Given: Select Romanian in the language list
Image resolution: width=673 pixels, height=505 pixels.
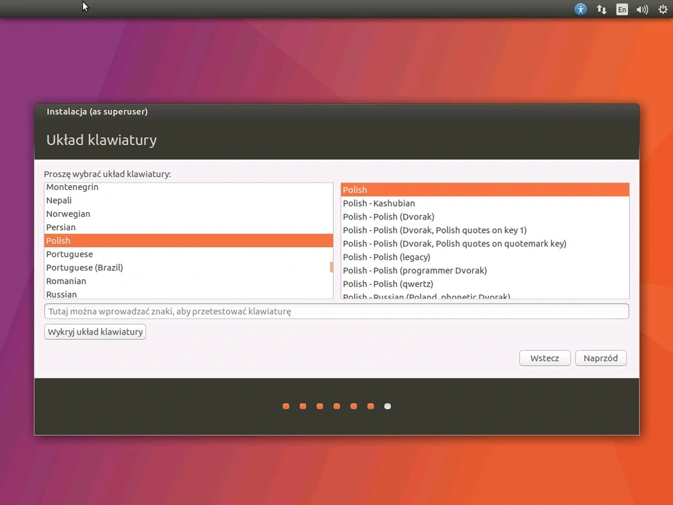Looking at the screenshot, I should [x=188, y=281].
